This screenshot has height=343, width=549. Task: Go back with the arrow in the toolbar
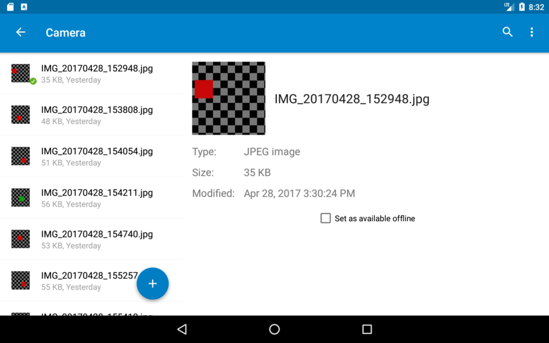[21, 32]
